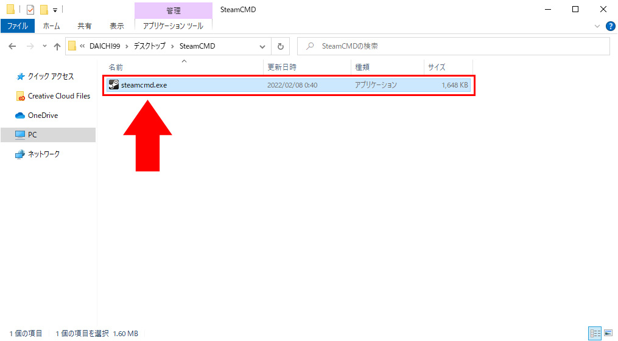Select the steamcmd.exe file name
Screen dimensions: 618x341
point(144,85)
